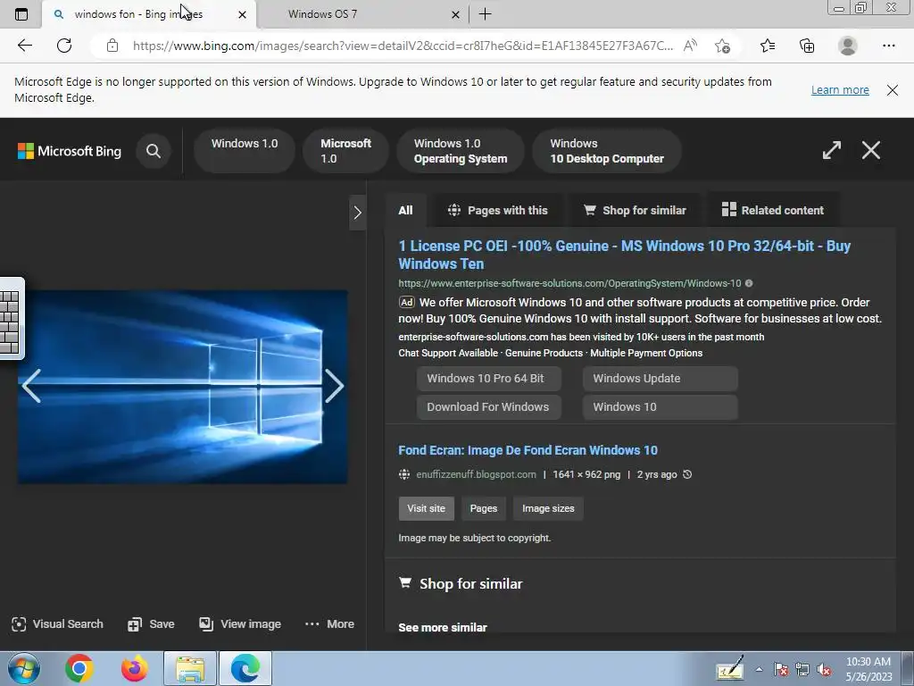Open the Collections icon in toolbar
This screenshot has width=914, height=686.
coord(807,46)
